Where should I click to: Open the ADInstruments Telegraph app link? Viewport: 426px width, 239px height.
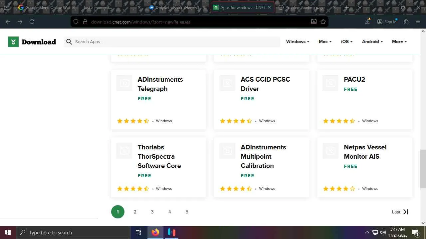[x=160, y=84]
